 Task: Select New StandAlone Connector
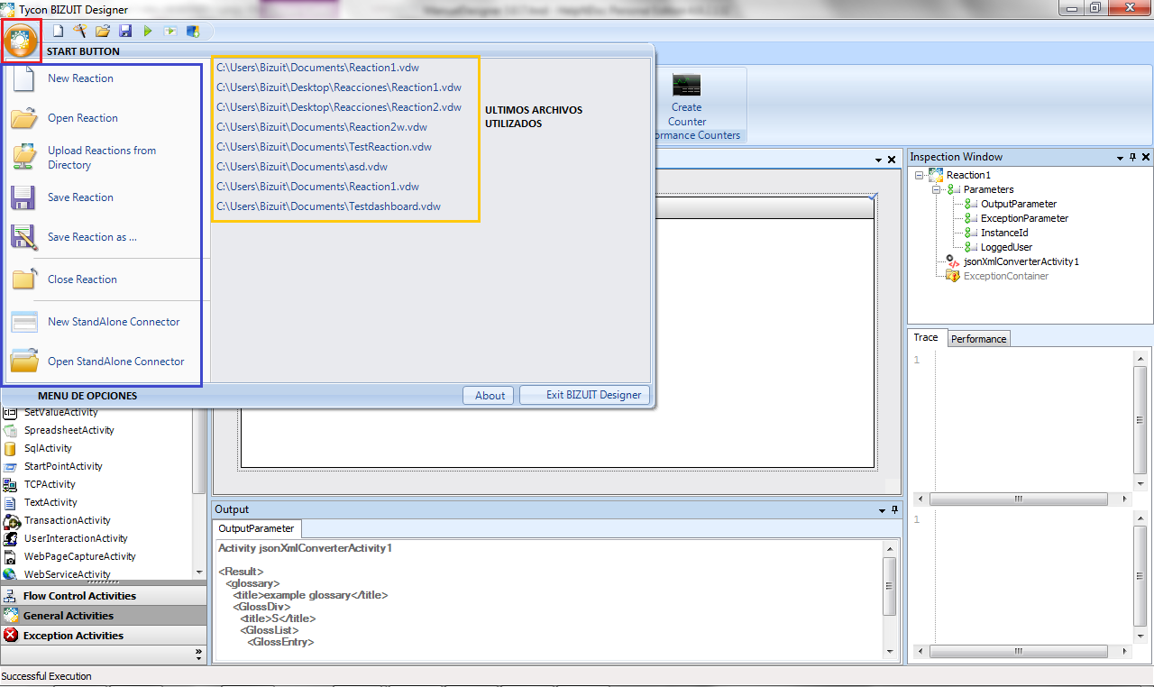(x=114, y=322)
